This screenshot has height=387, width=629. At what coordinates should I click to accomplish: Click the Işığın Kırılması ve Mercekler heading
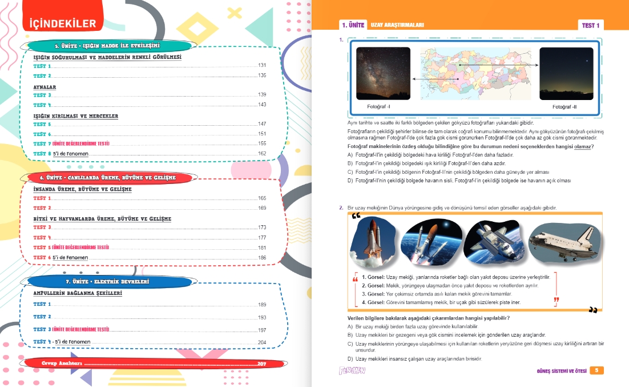(75, 116)
